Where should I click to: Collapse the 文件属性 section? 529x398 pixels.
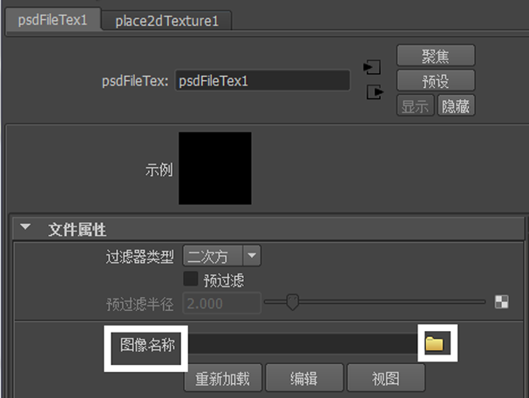(25, 229)
